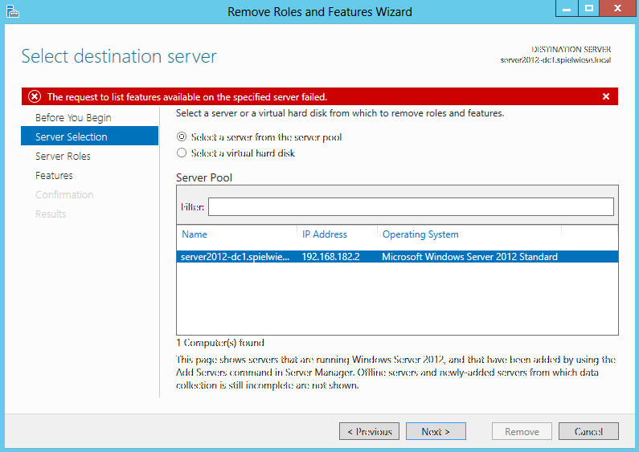Open the Features step
The image size is (639, 452).
[x=54, y=176]
